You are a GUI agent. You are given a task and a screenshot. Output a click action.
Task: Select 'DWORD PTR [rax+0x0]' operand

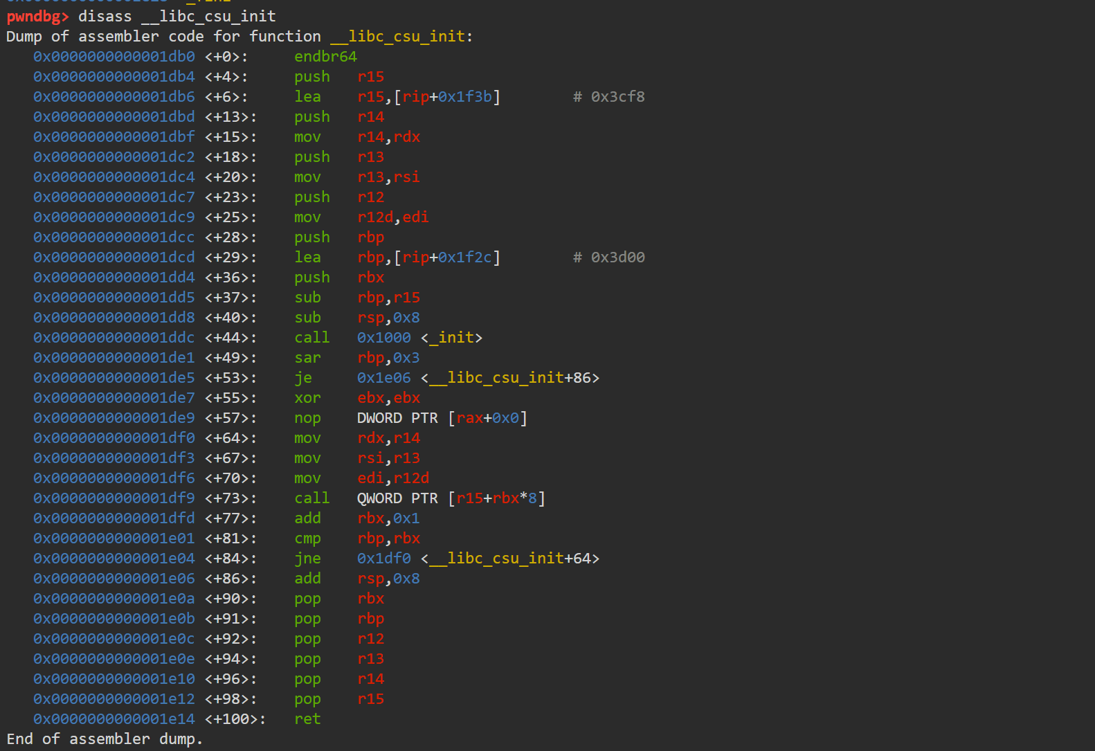point(442,417)
